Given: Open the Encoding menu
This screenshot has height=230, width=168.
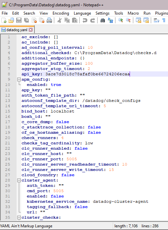Looking at the screenshot, I should [61, 13].
